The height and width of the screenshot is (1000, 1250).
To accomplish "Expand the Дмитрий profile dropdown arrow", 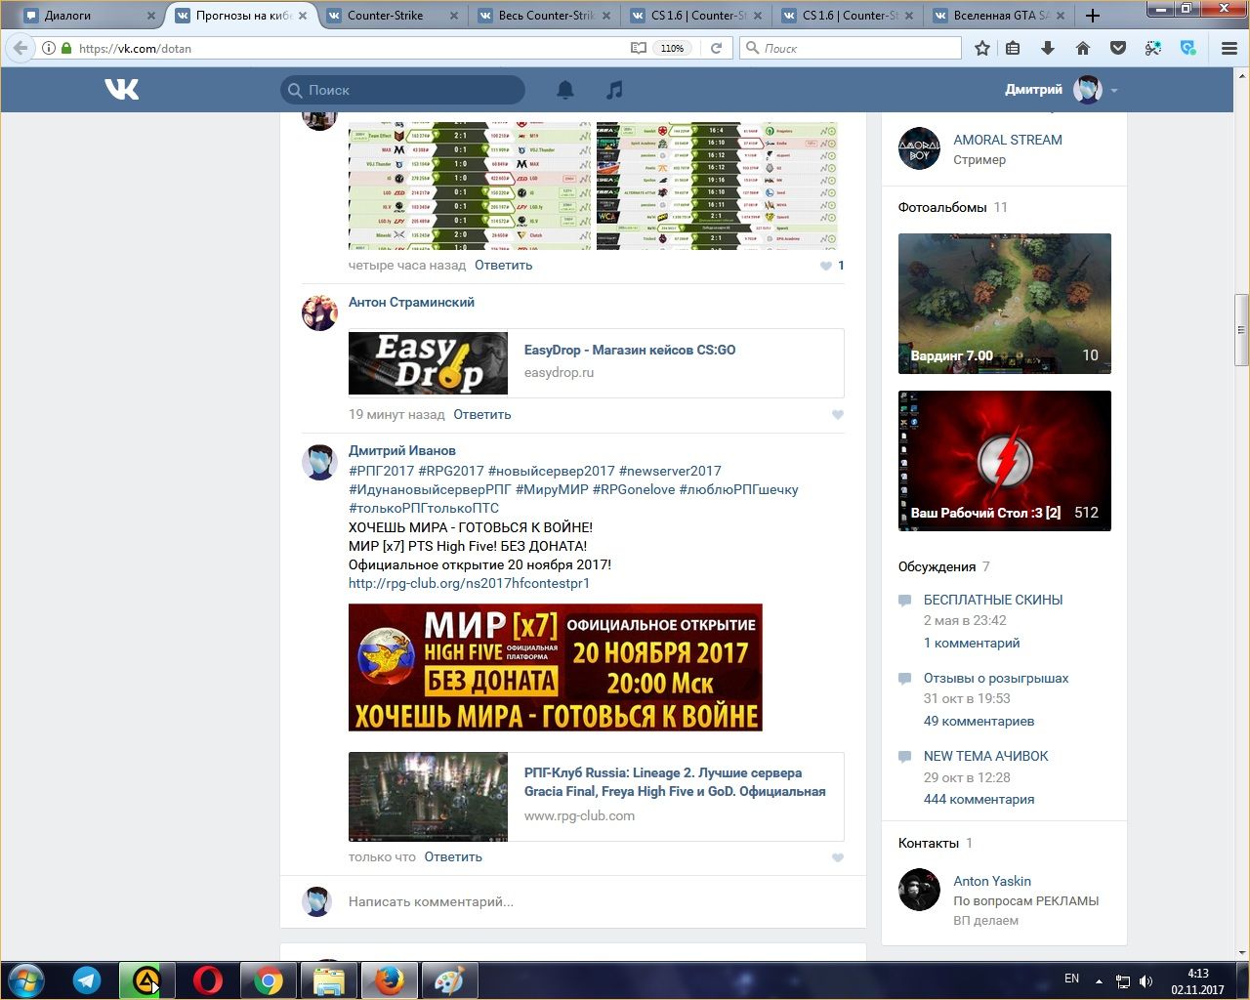I will 1114,91.
